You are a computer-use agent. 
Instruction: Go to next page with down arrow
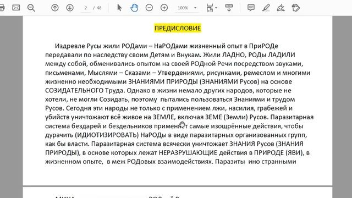[x=70, y=8]
